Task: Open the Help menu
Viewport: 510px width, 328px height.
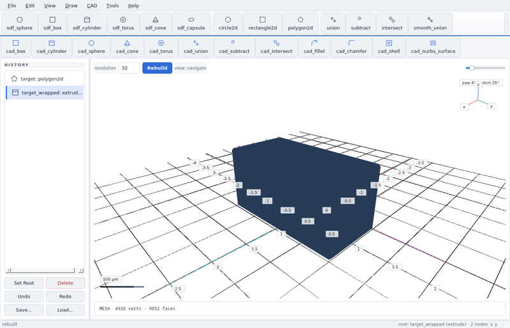Action: click(133, 6)
